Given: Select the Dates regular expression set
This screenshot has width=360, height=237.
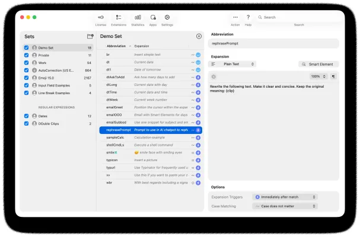Looking at the screenshot, I should (x=58, y=116).
